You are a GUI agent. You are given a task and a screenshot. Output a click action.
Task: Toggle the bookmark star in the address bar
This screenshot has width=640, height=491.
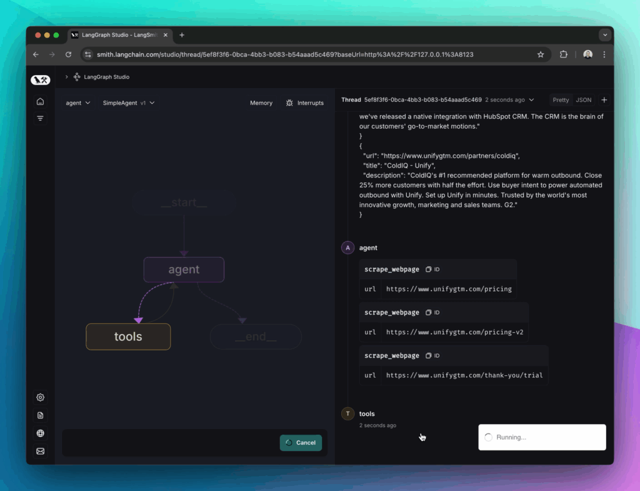click(x=541, y=54)
